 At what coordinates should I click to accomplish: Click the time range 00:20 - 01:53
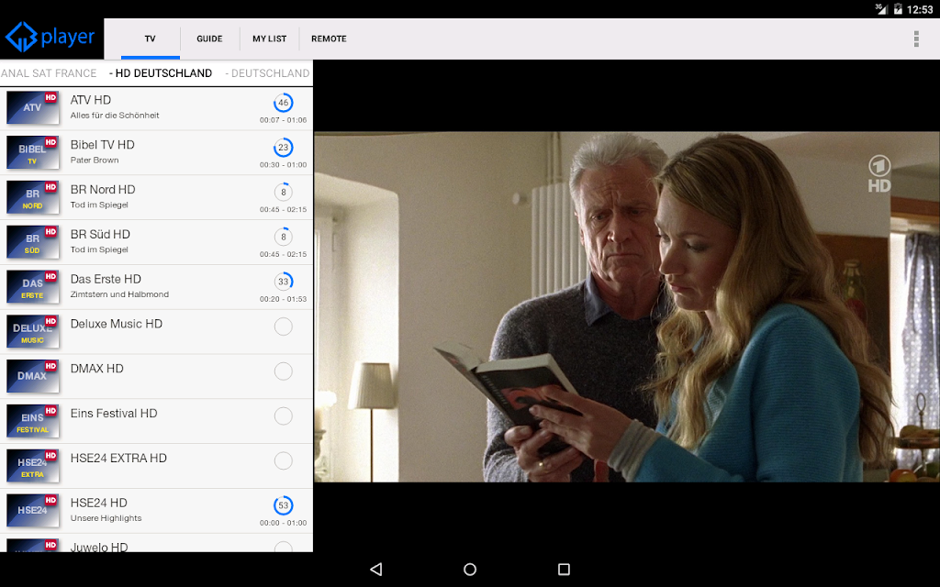point(284,299)
